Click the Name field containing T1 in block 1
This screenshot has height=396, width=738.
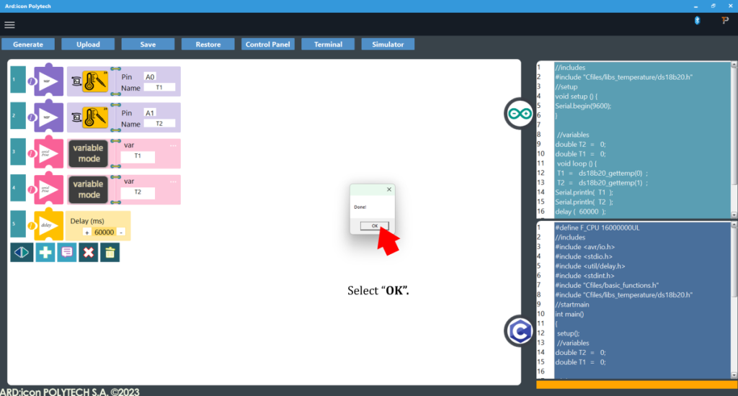click(159, 87)
